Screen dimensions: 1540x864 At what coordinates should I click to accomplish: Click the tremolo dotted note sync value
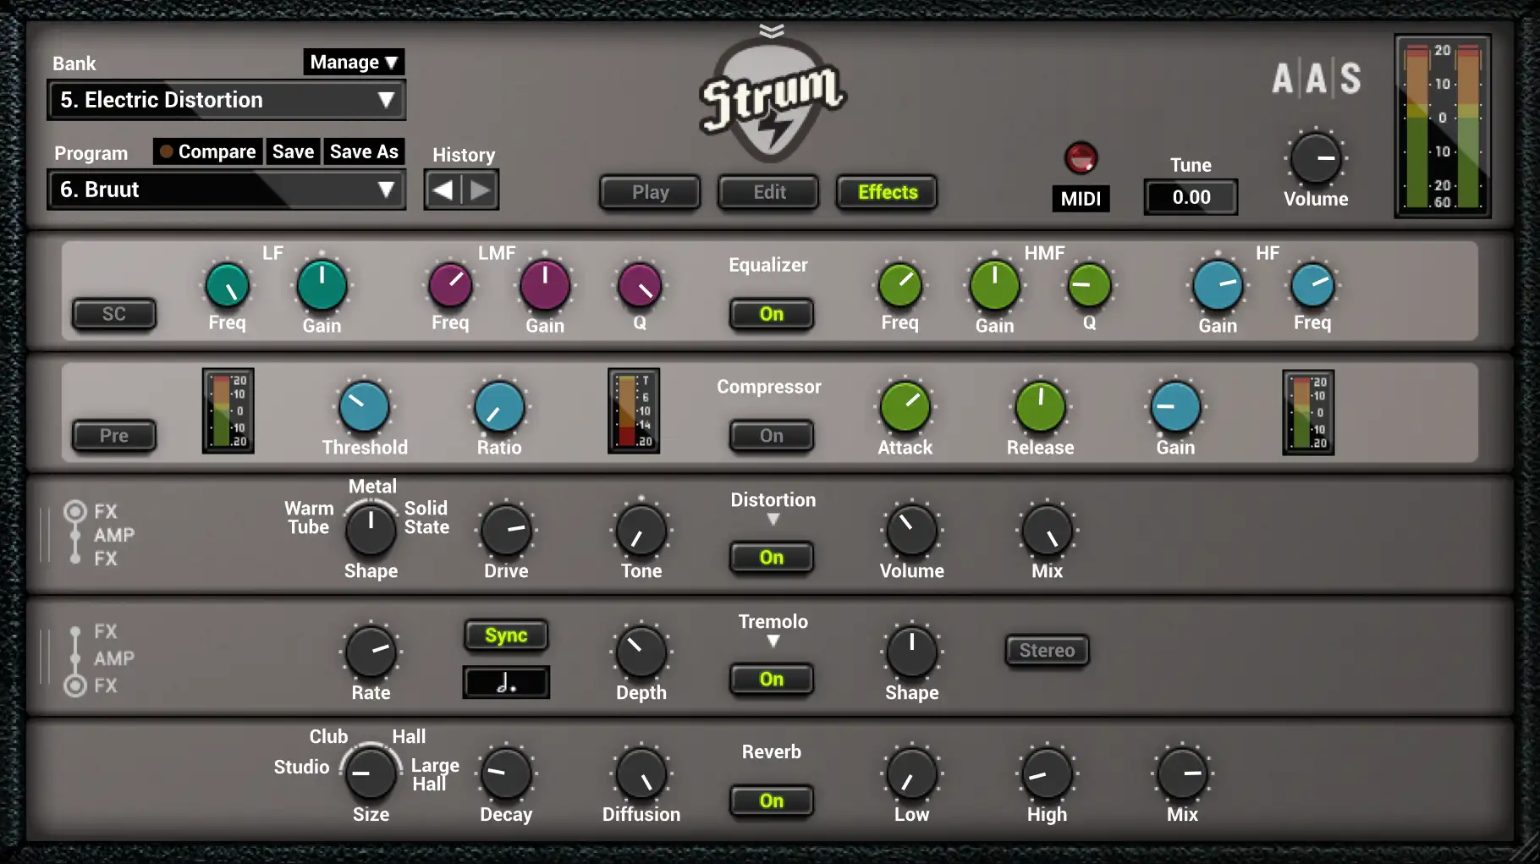(x=506, y=682)
